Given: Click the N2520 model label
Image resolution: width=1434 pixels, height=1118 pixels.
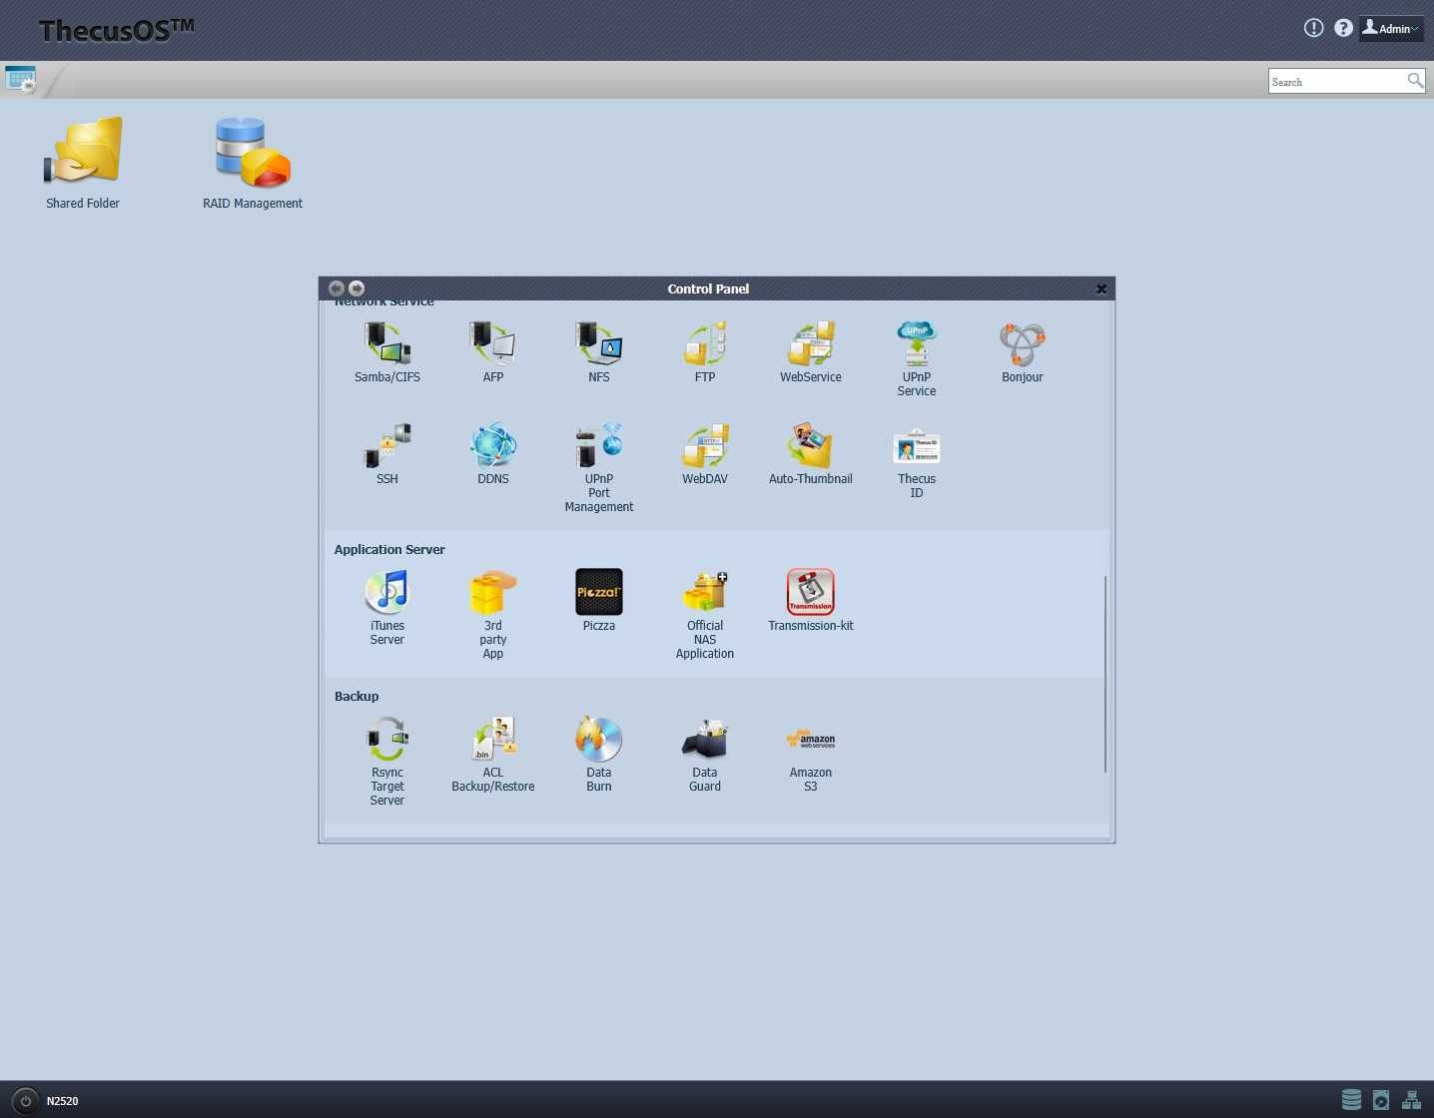Looking at the screenshot, I should tap(62, 1101).
